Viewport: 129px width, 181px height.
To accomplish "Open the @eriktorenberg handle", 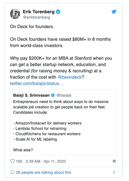I will [36, 17].
